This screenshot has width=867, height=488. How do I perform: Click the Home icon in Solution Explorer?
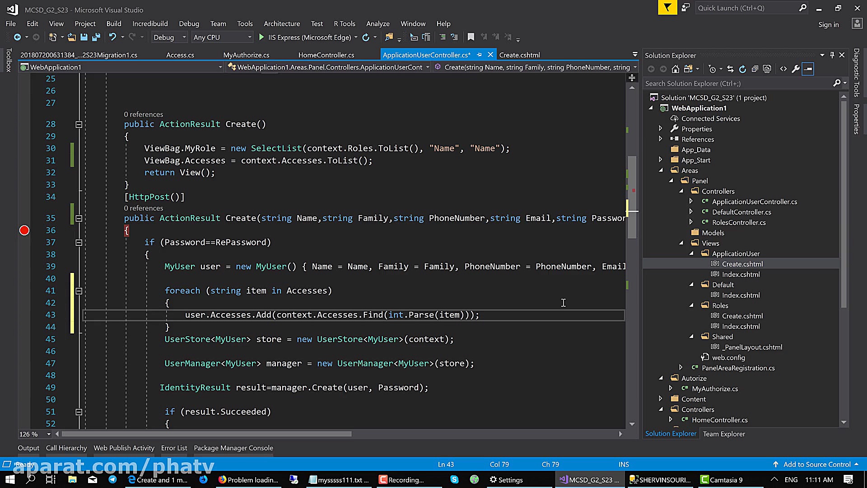(x=675, y=69)
